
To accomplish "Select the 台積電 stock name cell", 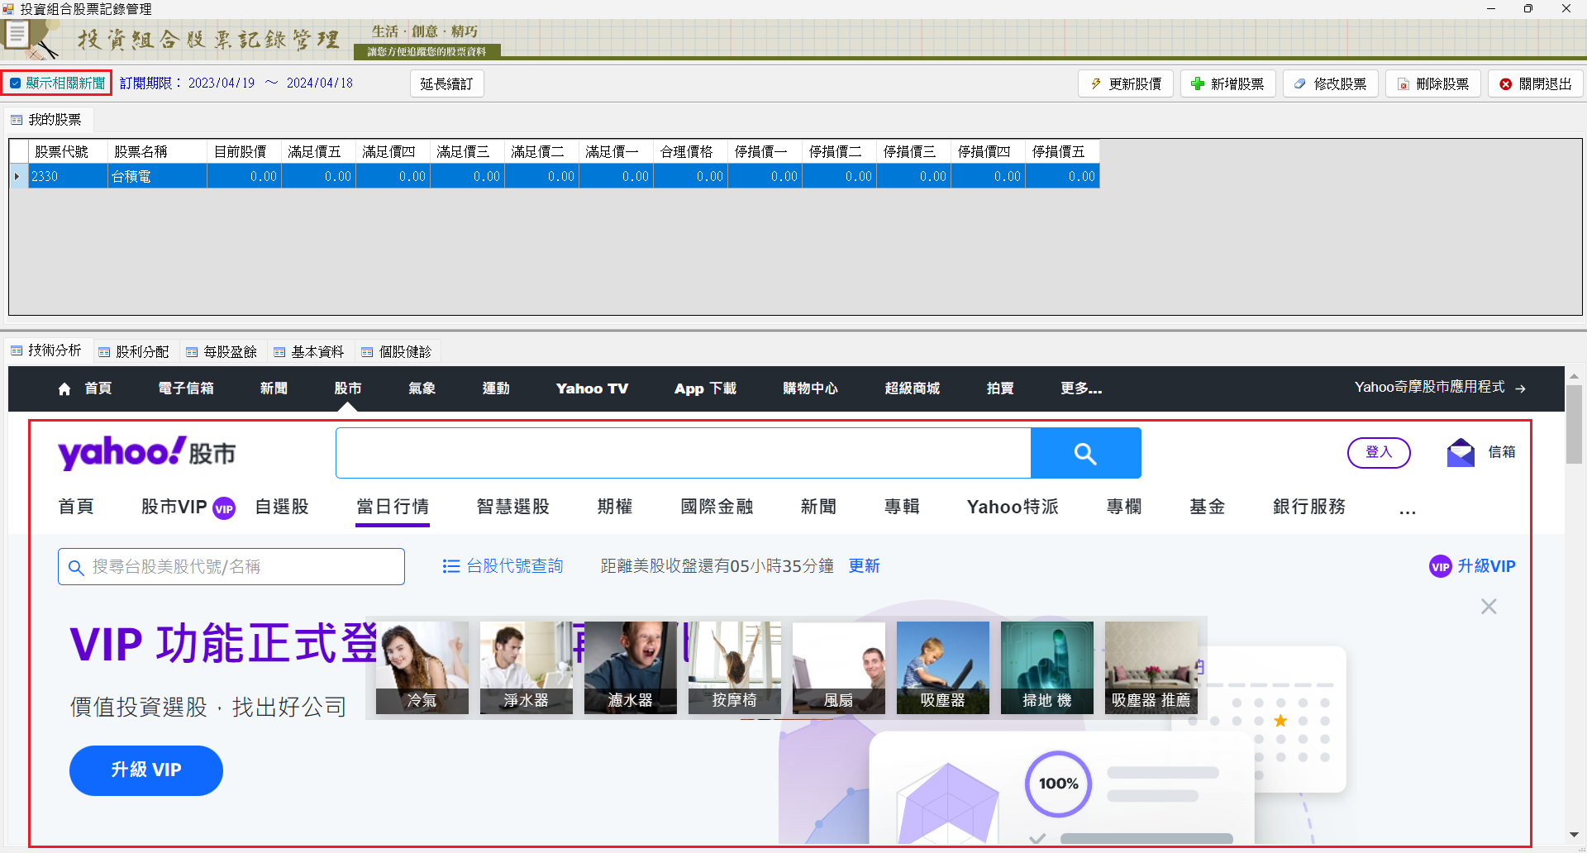I will pos(157,176).
